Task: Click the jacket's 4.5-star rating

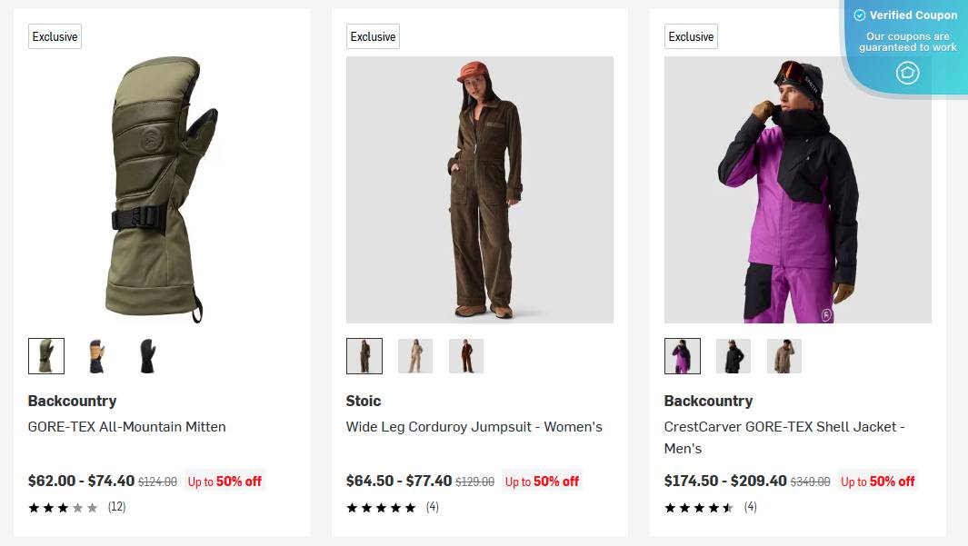Action: tap(699, 507)
